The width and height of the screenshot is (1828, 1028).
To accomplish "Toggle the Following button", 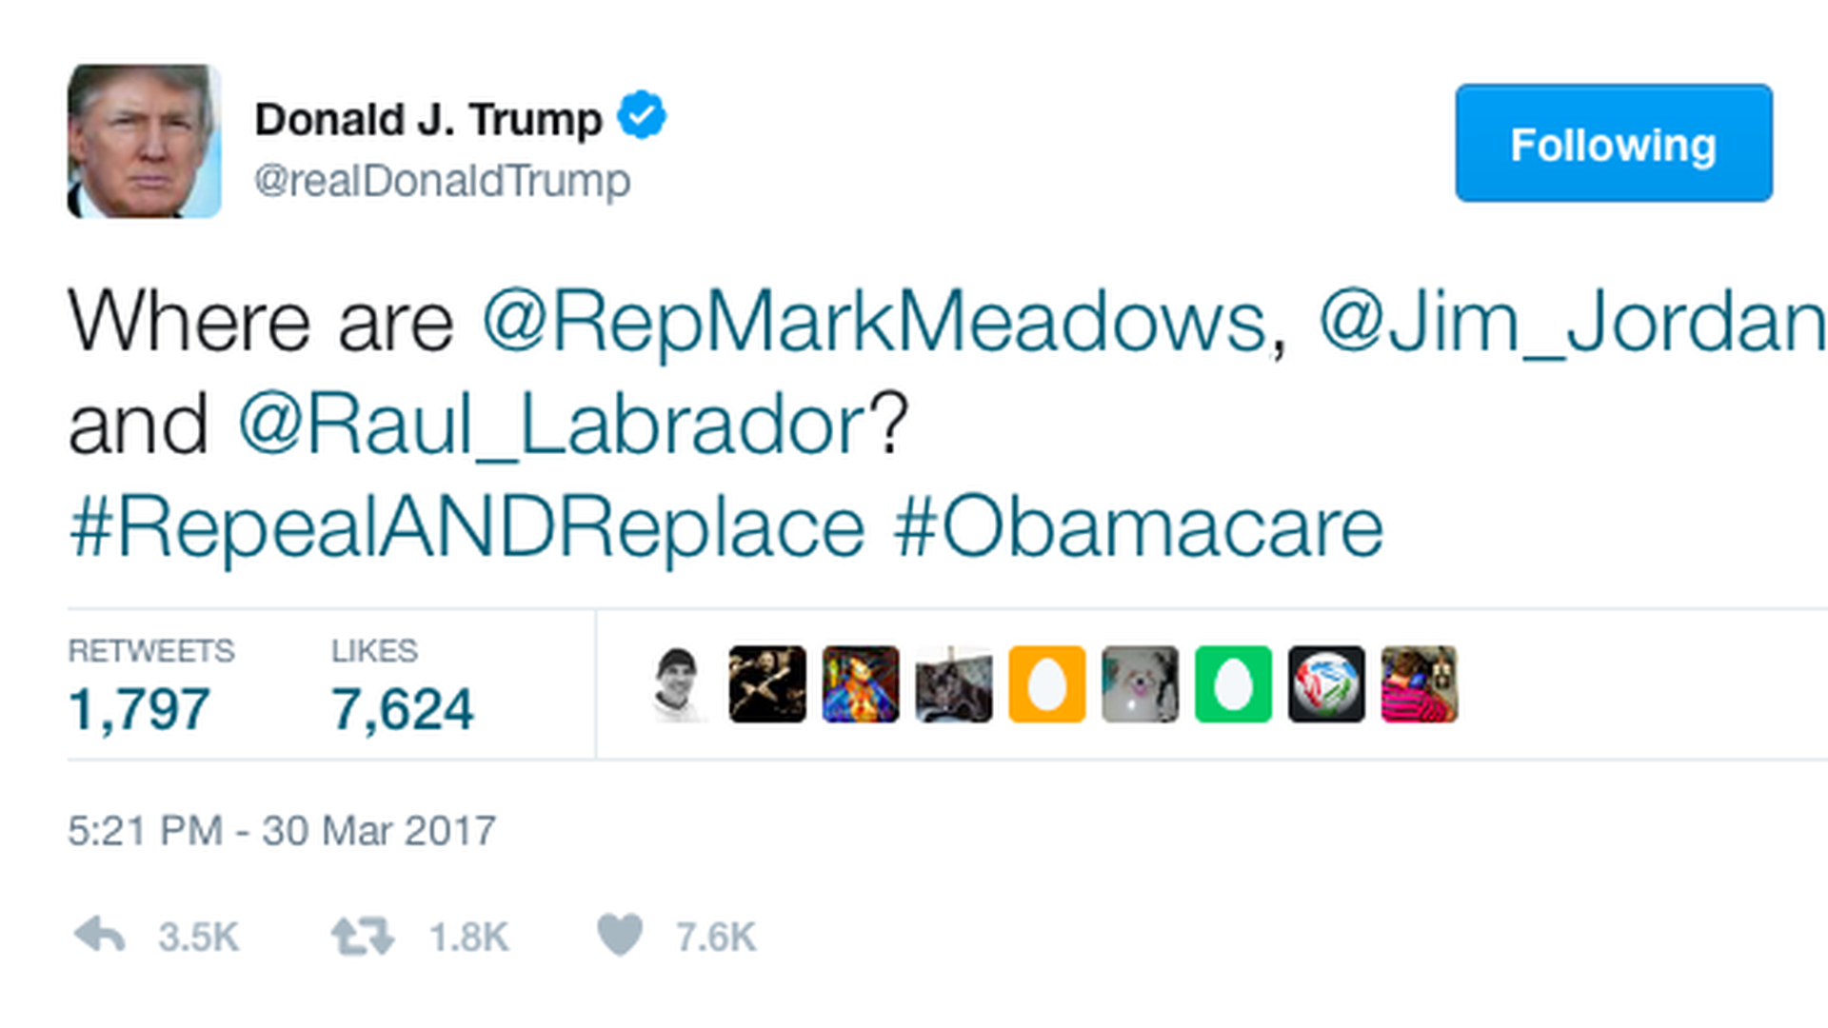I will (x=1614, y=143).
